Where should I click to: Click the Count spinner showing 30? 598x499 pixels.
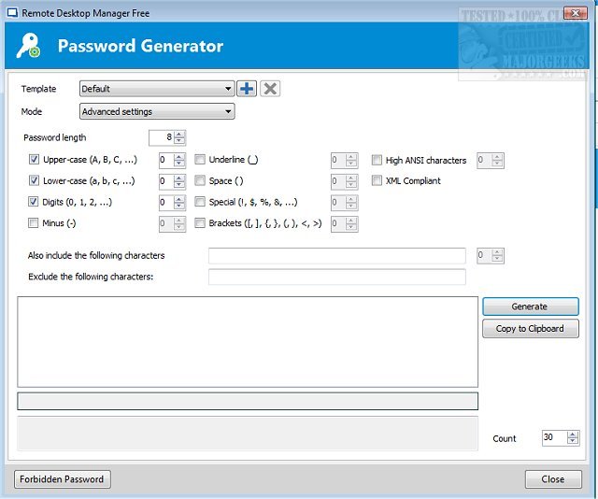561,437
